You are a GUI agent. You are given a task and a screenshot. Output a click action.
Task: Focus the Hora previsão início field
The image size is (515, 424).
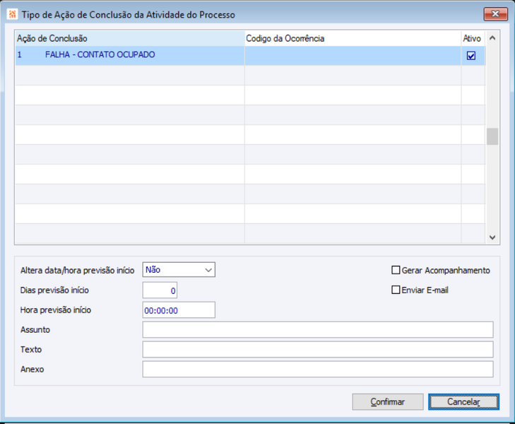coord(179,310)
